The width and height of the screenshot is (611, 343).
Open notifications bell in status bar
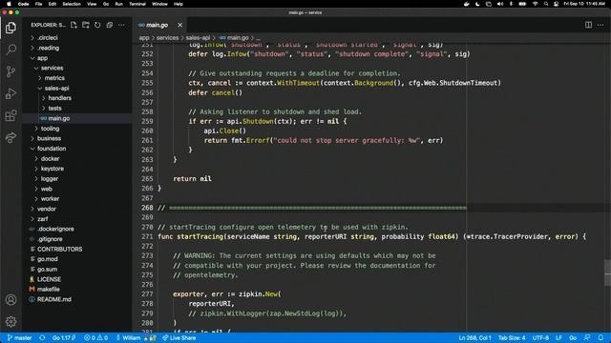600,338
